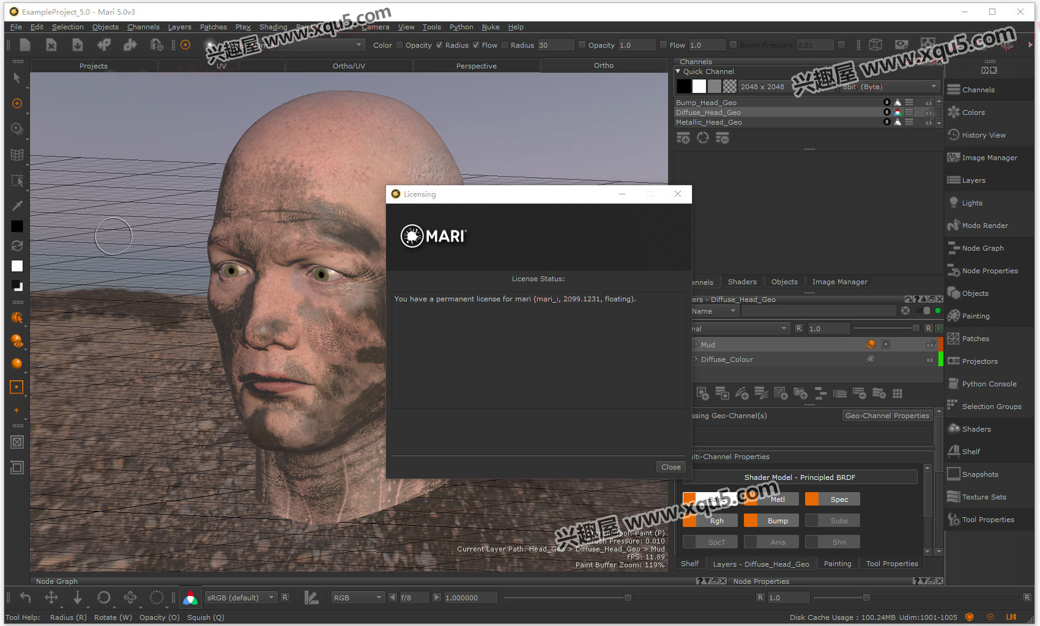Image resolution: width=1040 pixels, height=626 pixels.
Task: Open the Shading menu
Action: (273, 27)
